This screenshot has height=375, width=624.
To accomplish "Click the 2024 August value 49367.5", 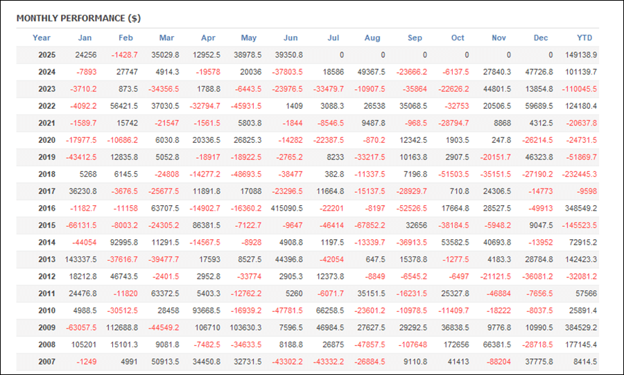I will (x=372, y=72).
